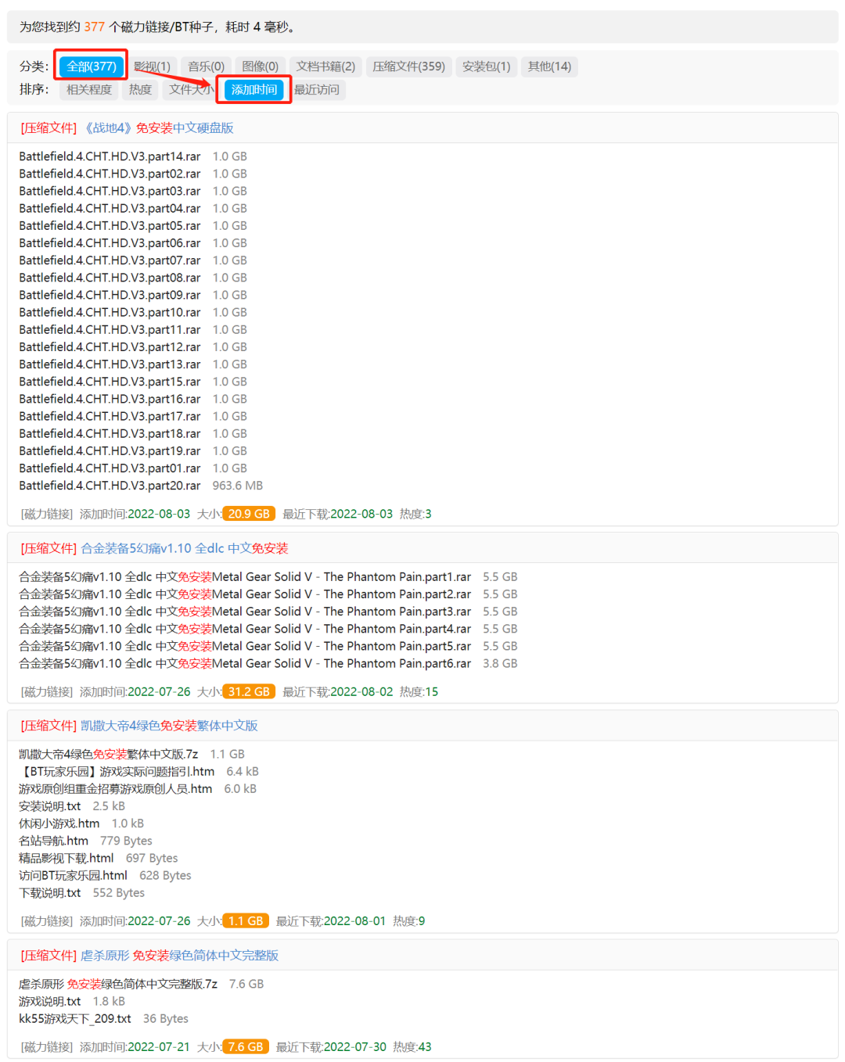The image size is (845, 1062).
Task: Select the 游戏说明.txt file
Action: click(x=50, y=1001)
